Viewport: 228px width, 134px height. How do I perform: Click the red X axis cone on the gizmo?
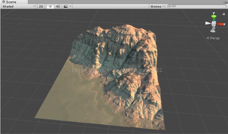point(220,24)
